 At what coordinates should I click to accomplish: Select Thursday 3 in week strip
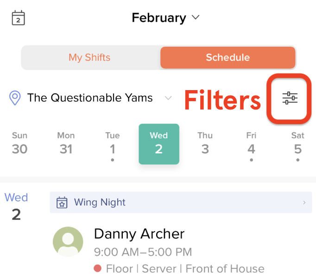[x=205, y=144]
